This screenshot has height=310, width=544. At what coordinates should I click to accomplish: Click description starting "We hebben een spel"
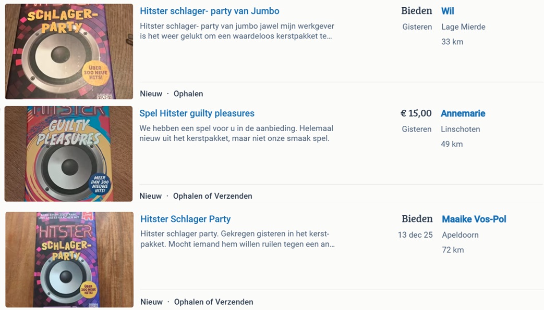[x=236, y=133]
